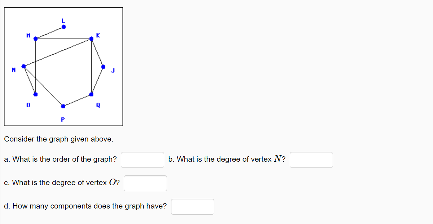Select vertex M in the graph

point(35,38)
